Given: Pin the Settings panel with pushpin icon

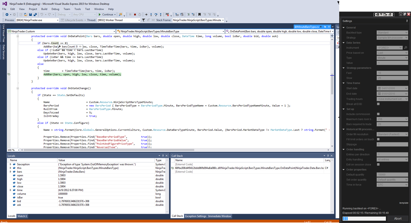Looking at the screenshot, I should [407, 21].
